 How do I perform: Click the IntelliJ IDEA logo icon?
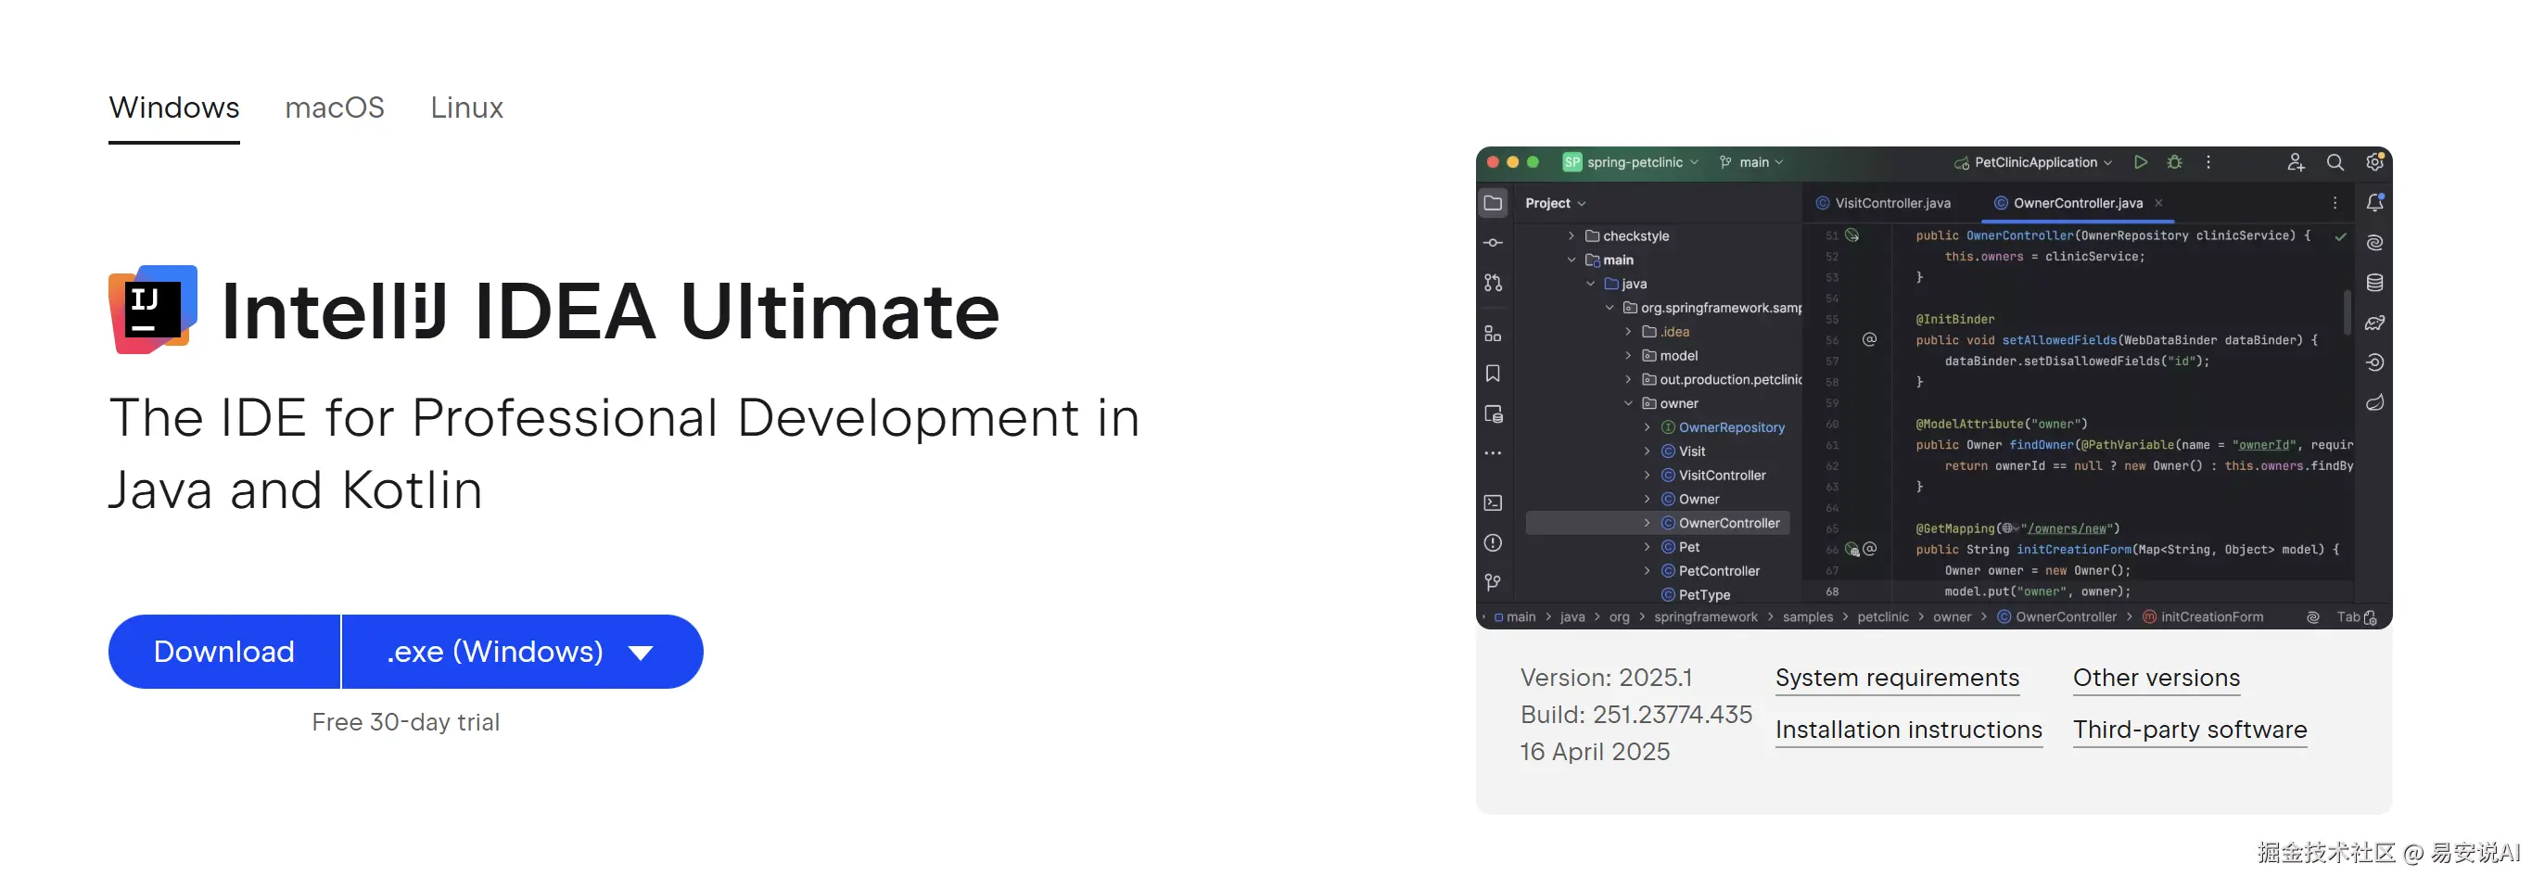[153, 310]
